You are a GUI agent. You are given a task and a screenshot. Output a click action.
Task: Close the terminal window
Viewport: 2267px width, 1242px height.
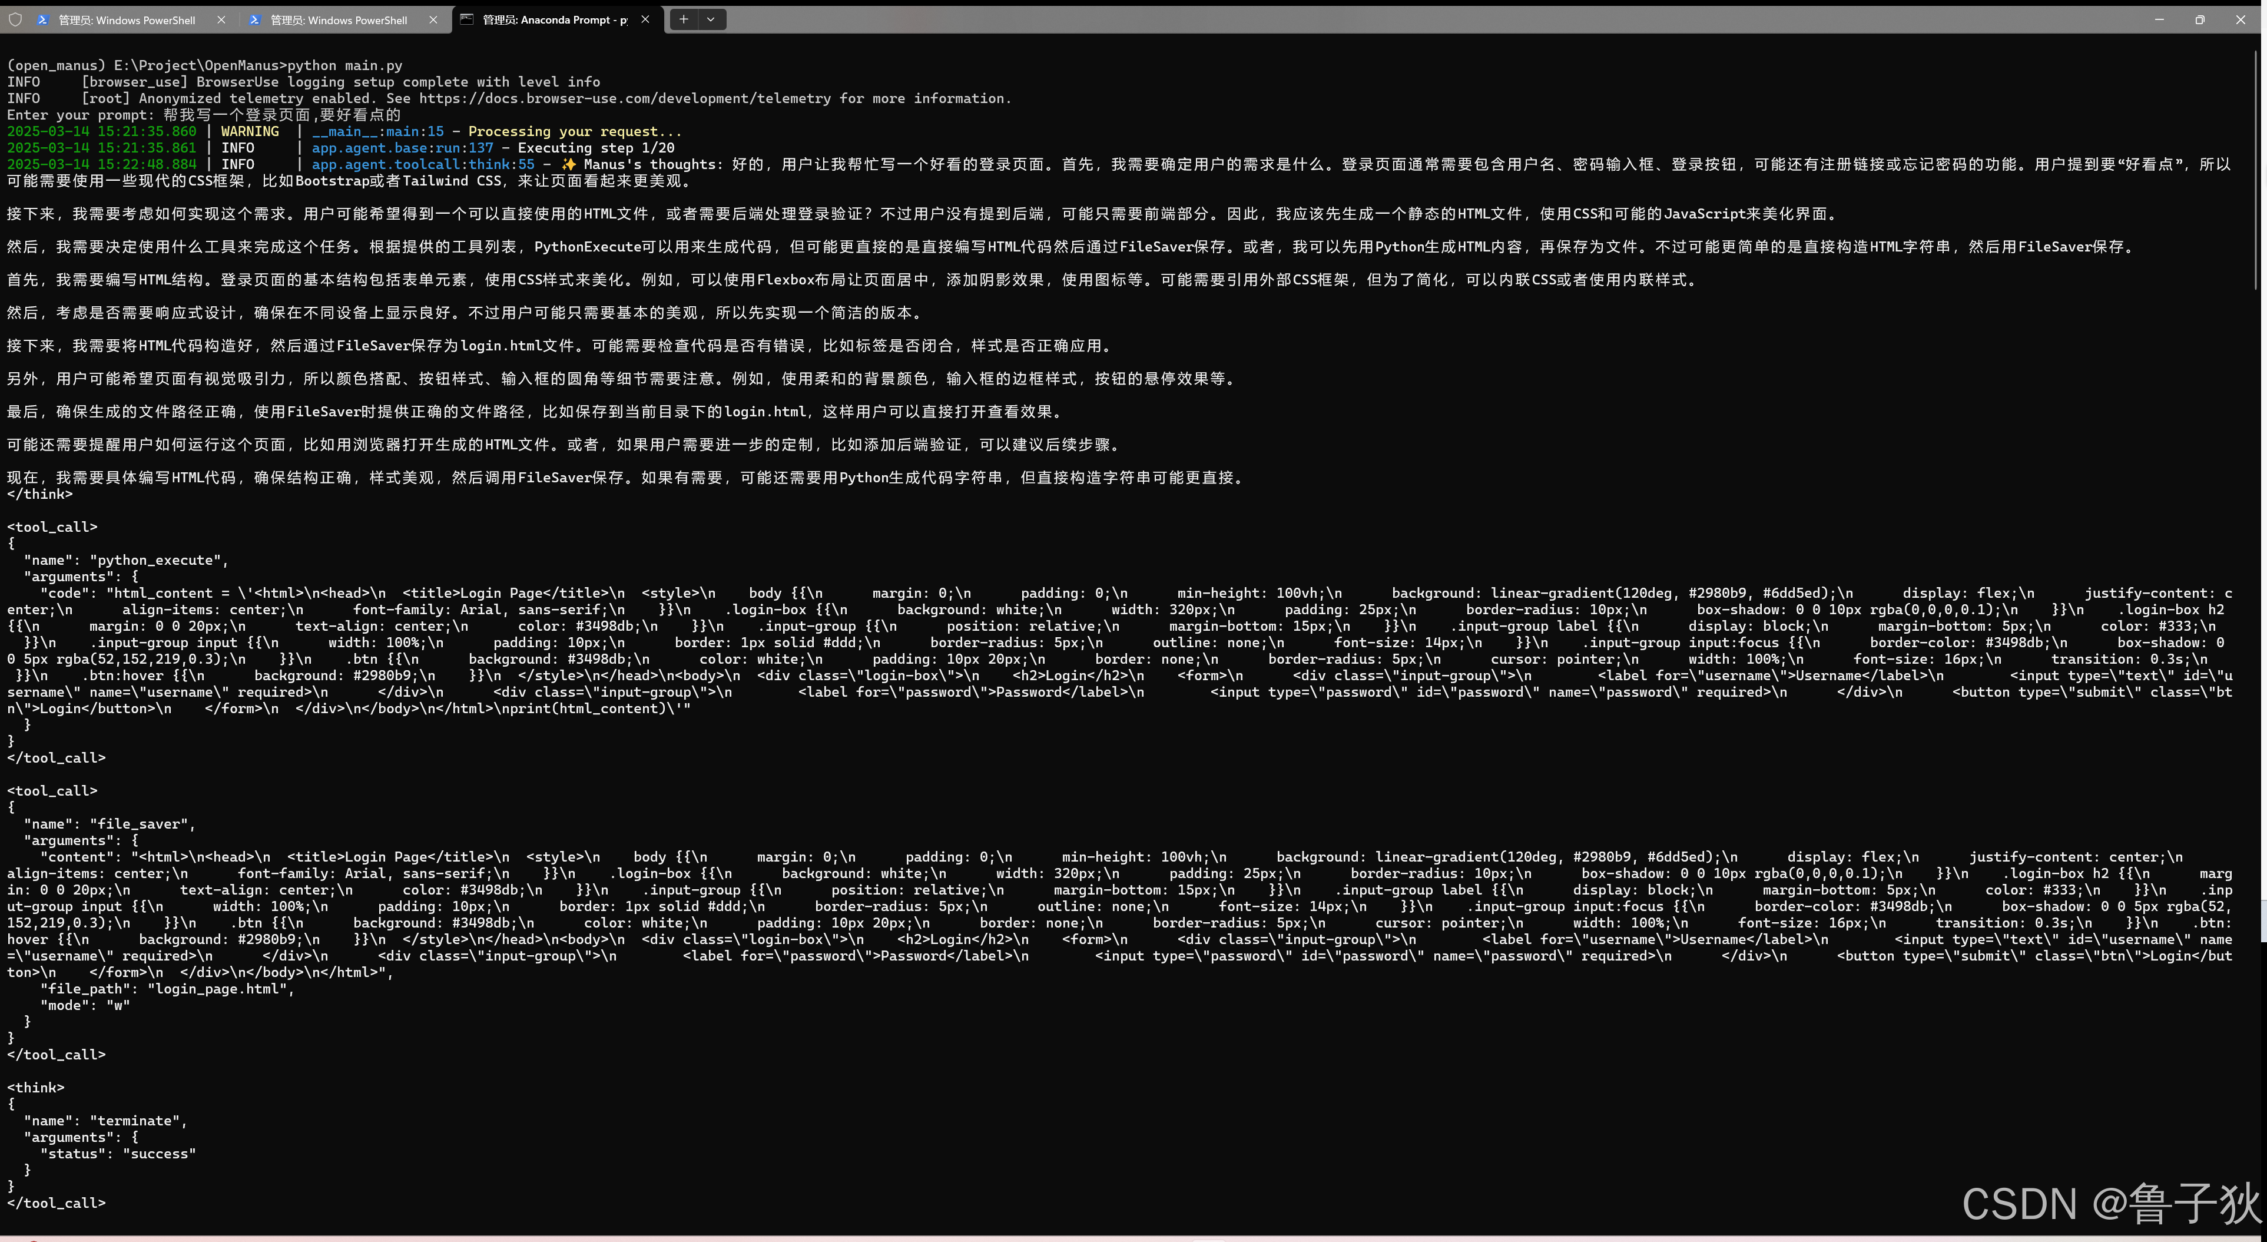2241,19
